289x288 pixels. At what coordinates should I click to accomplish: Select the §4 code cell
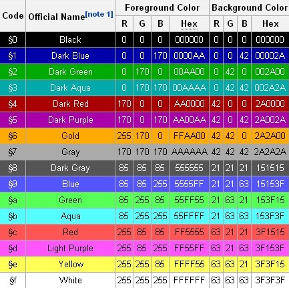pos(13,104)
